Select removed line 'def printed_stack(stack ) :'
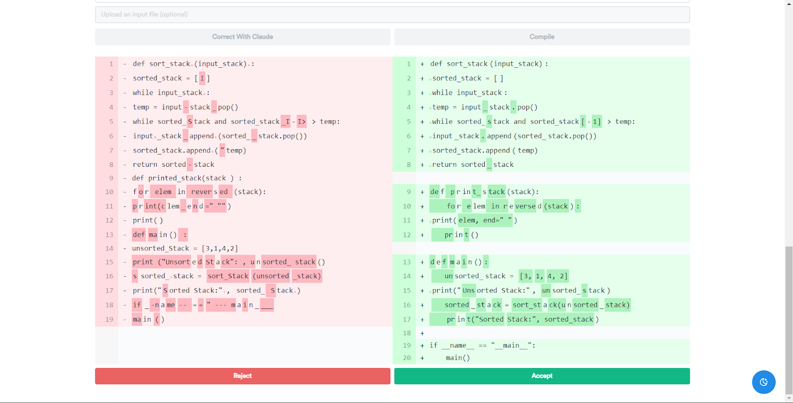 point(187,178)
